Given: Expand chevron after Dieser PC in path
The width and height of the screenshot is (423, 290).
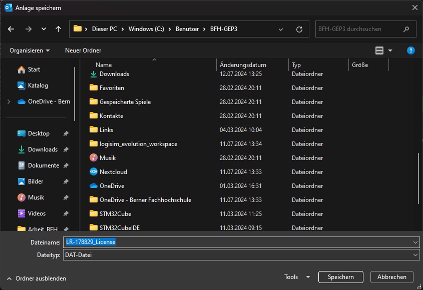Looking at the screenshot, I should pyautogui.click(x=123, y=29).
